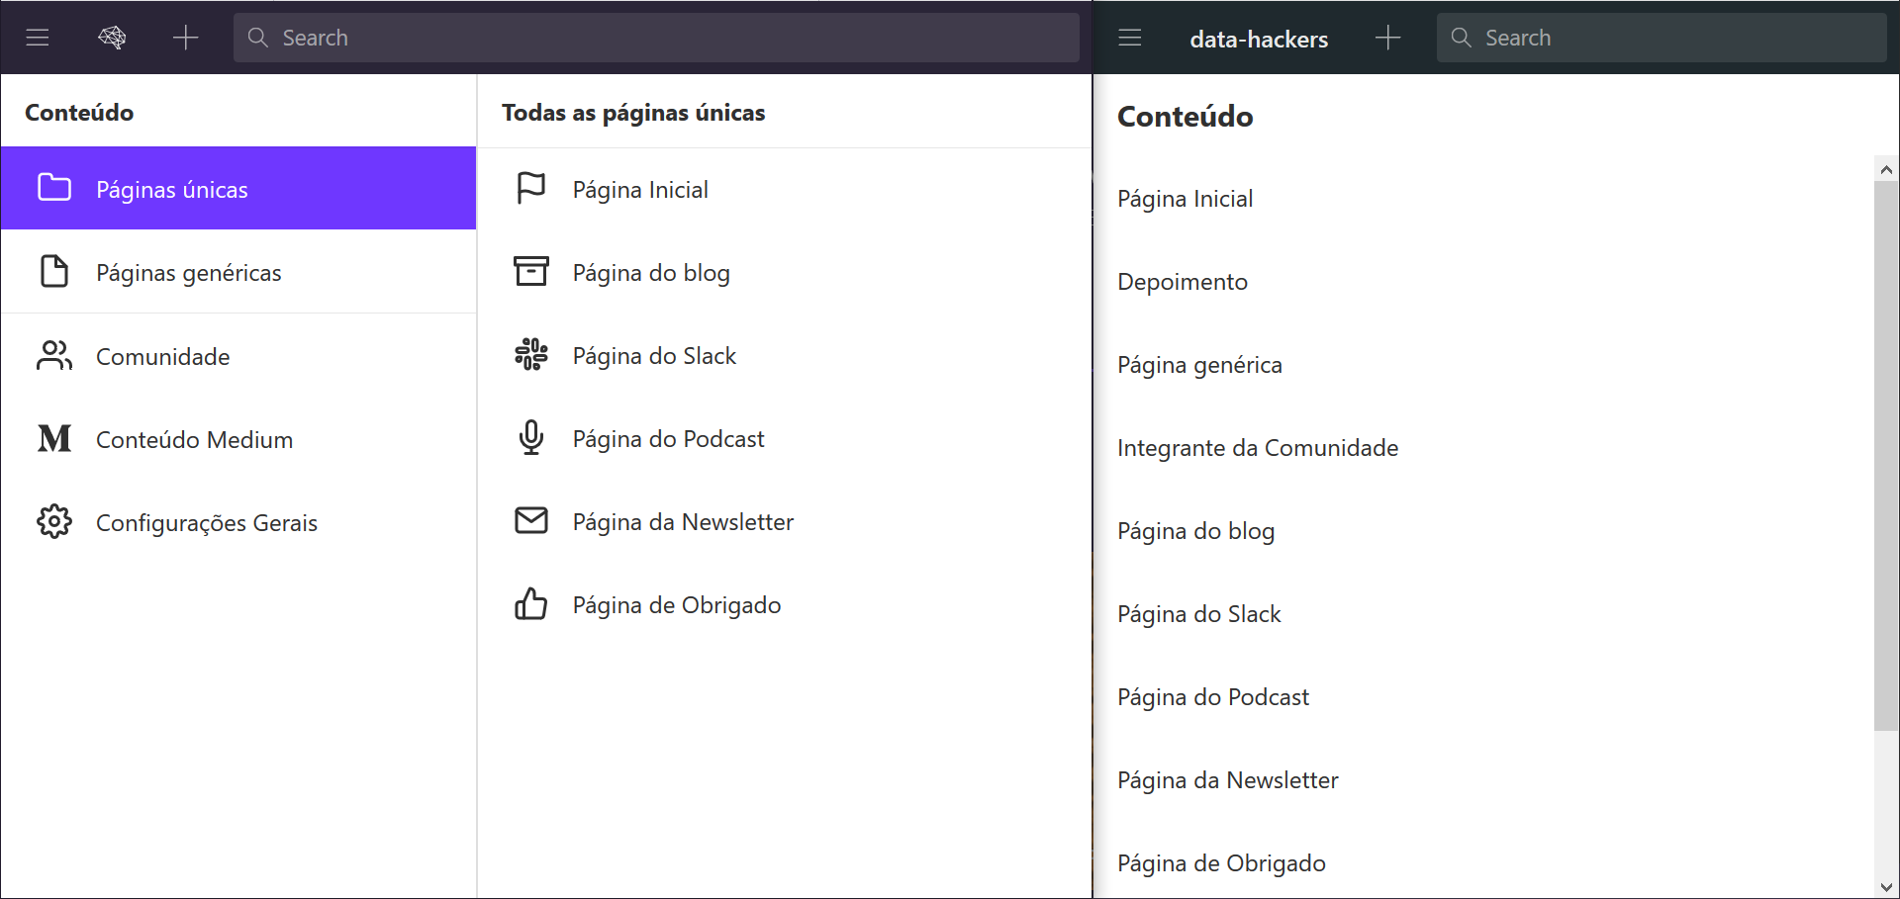Open Integrante da Comunidade in right panel
The height and width of the screenshot is (899, 1900).
tap(1258, 448)
